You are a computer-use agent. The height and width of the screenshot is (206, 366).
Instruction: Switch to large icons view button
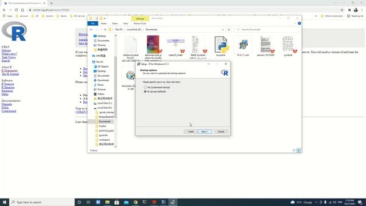tap(299, 150)
